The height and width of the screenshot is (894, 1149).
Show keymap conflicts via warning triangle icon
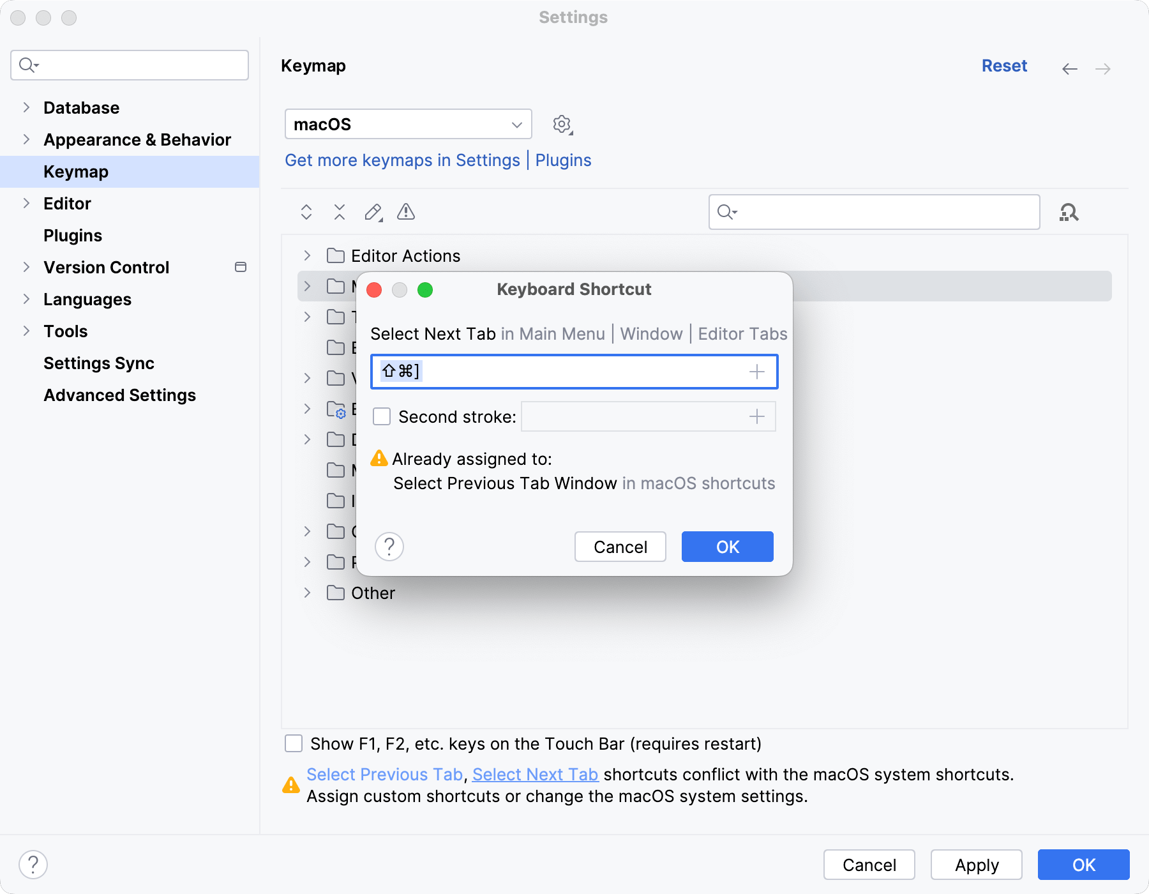click(405, 212)
